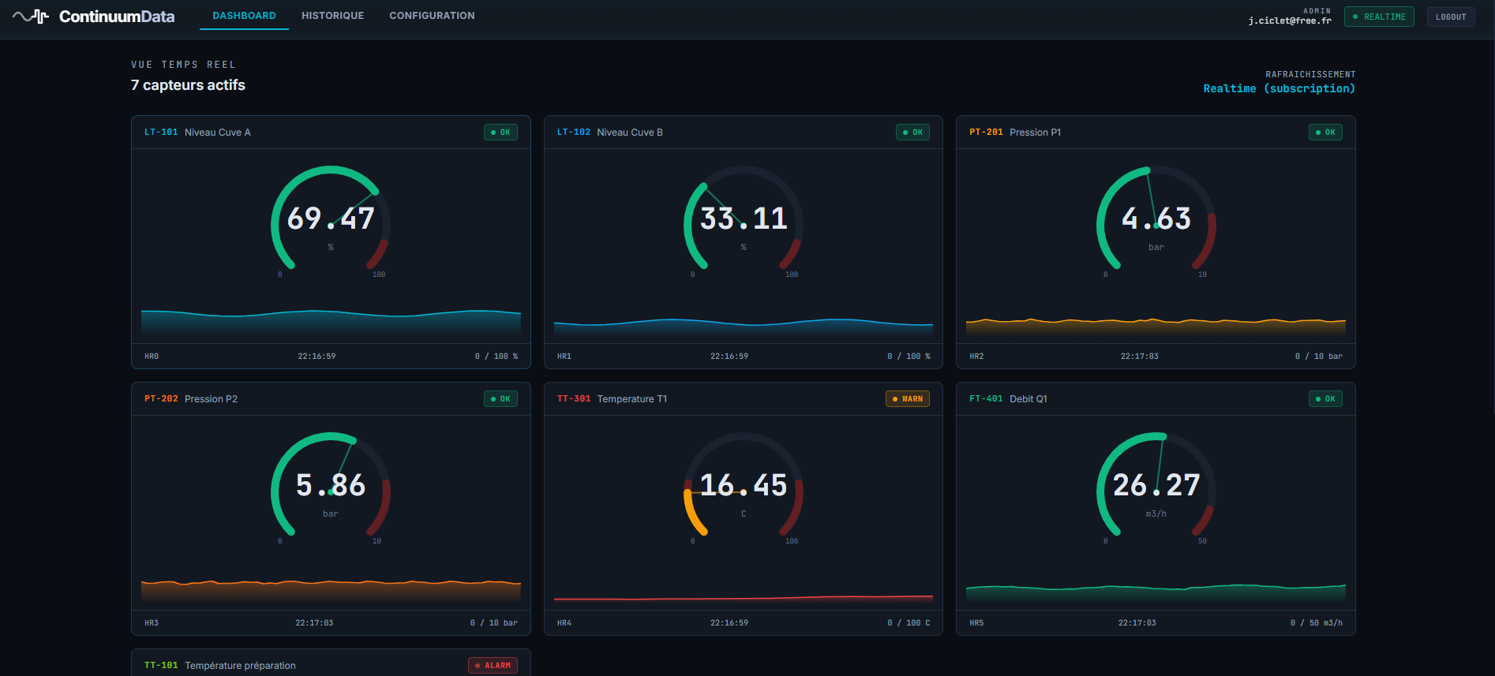Click the 69.47 value readout
The width and height of the screenshot is (1495, 676).
tap(331, 218)
